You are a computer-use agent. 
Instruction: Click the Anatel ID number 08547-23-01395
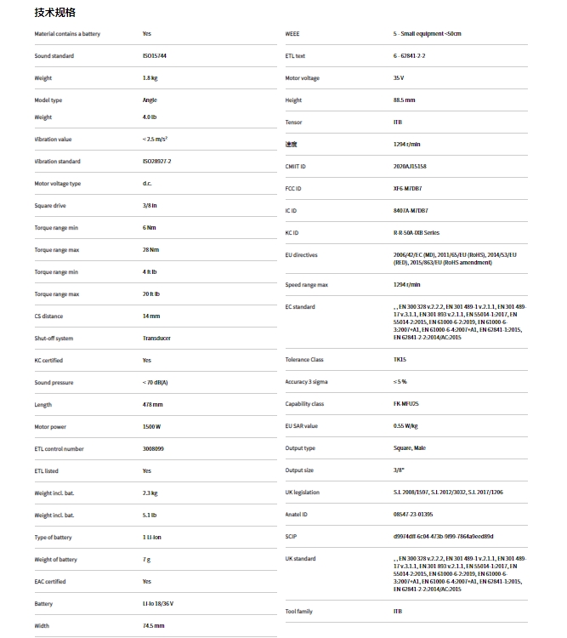tap(413, 515)
